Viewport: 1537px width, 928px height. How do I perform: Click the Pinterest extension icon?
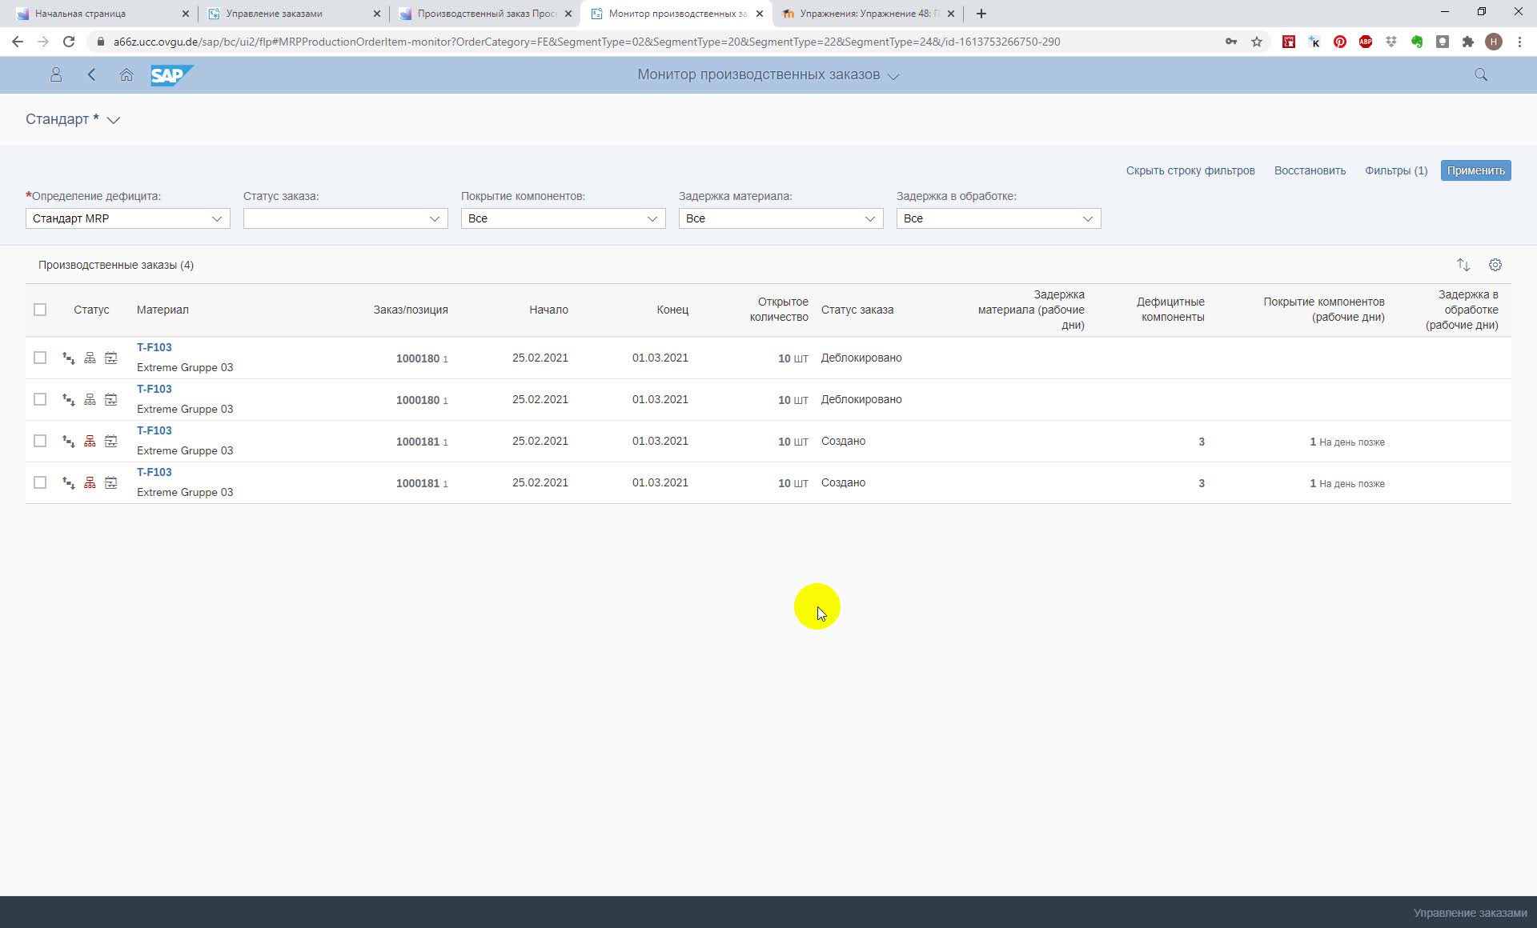pos(1340,42)
